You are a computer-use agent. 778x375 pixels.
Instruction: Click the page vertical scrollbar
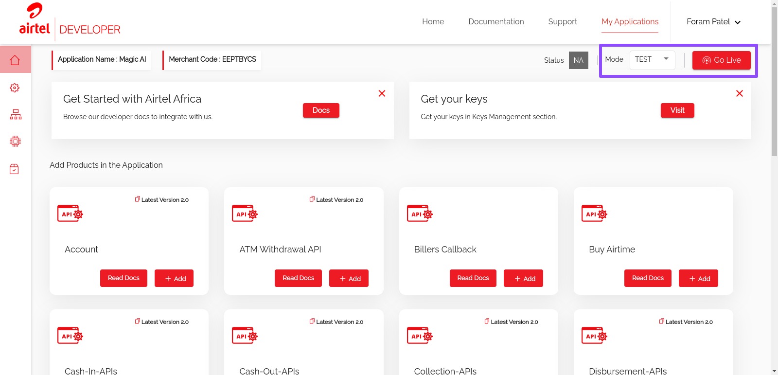(x=774, y=82)
